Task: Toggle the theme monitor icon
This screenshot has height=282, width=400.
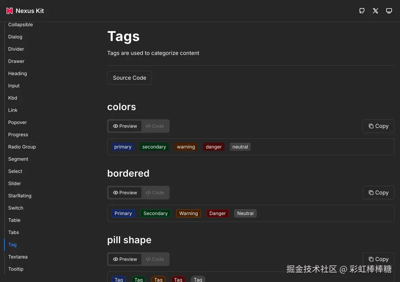Action: (x=389, y=11)
